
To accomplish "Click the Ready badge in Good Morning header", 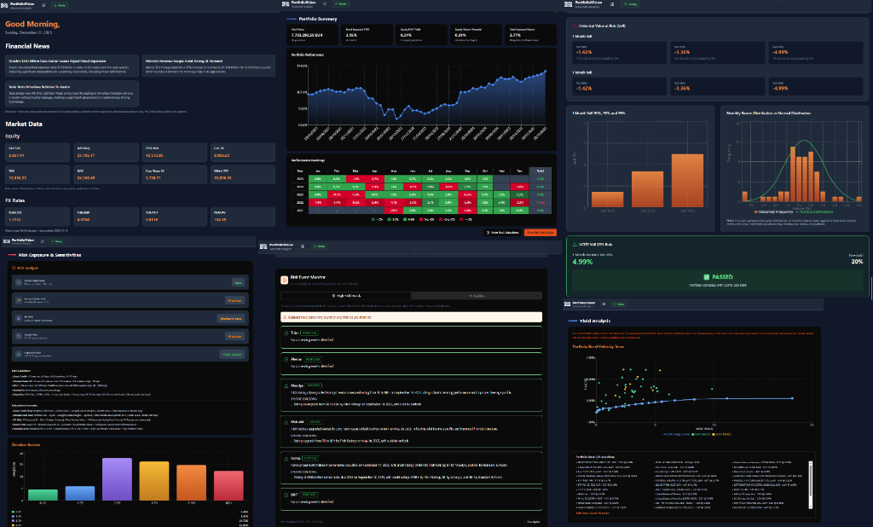I will click(60, 5).
